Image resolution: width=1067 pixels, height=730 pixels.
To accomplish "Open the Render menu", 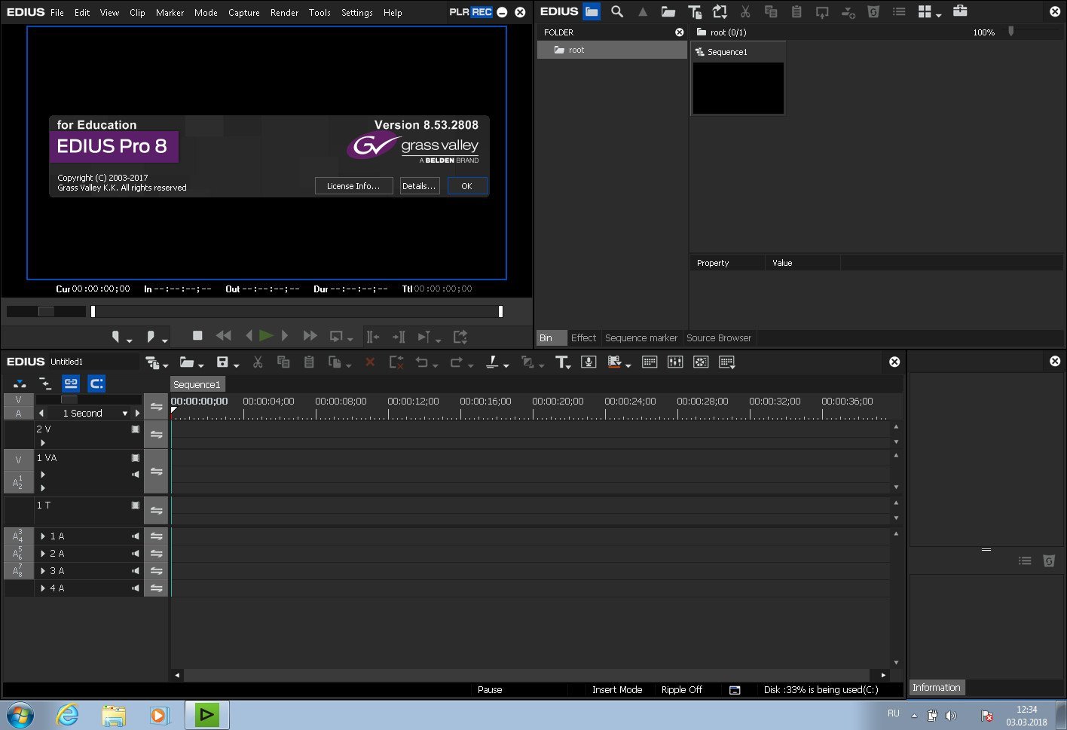I will click(x=284, y=13).
